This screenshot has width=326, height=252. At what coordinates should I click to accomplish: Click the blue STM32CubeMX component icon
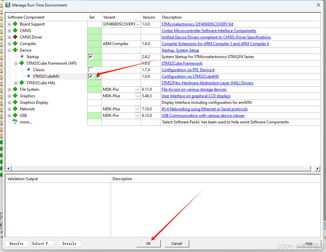pyautogui.click(x=28, y=76)
